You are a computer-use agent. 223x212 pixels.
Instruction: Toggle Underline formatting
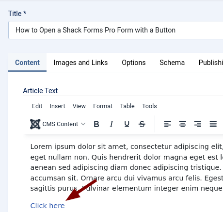(127, 124)
